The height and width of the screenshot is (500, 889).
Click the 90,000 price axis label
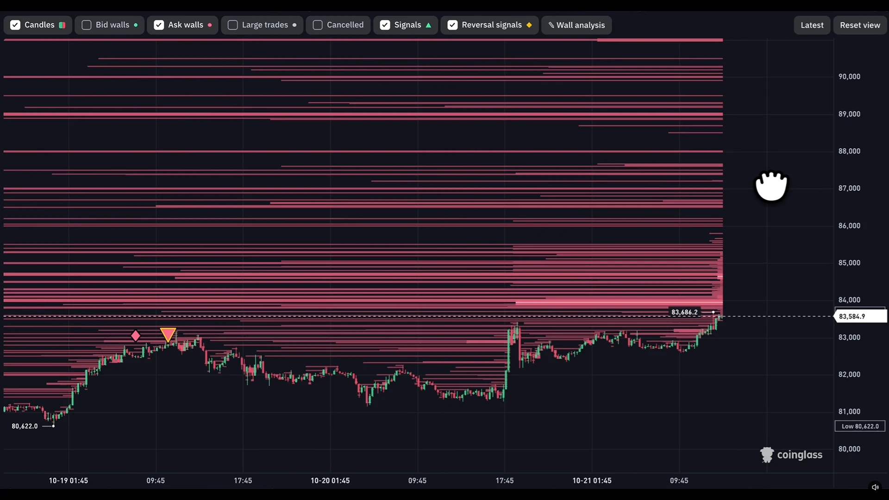pyautogui.click(x=849, y=77)
